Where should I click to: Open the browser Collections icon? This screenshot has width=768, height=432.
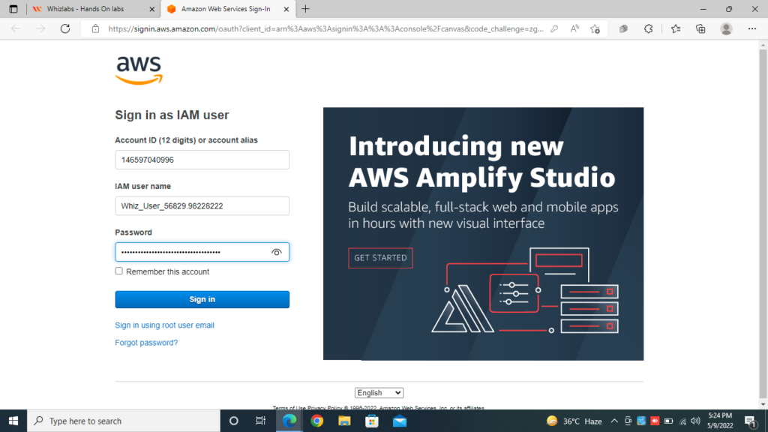pyautogui.click(x=699, y=28)
